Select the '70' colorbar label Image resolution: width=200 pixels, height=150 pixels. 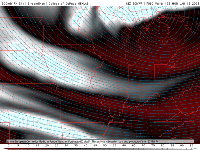coord(143,145)
